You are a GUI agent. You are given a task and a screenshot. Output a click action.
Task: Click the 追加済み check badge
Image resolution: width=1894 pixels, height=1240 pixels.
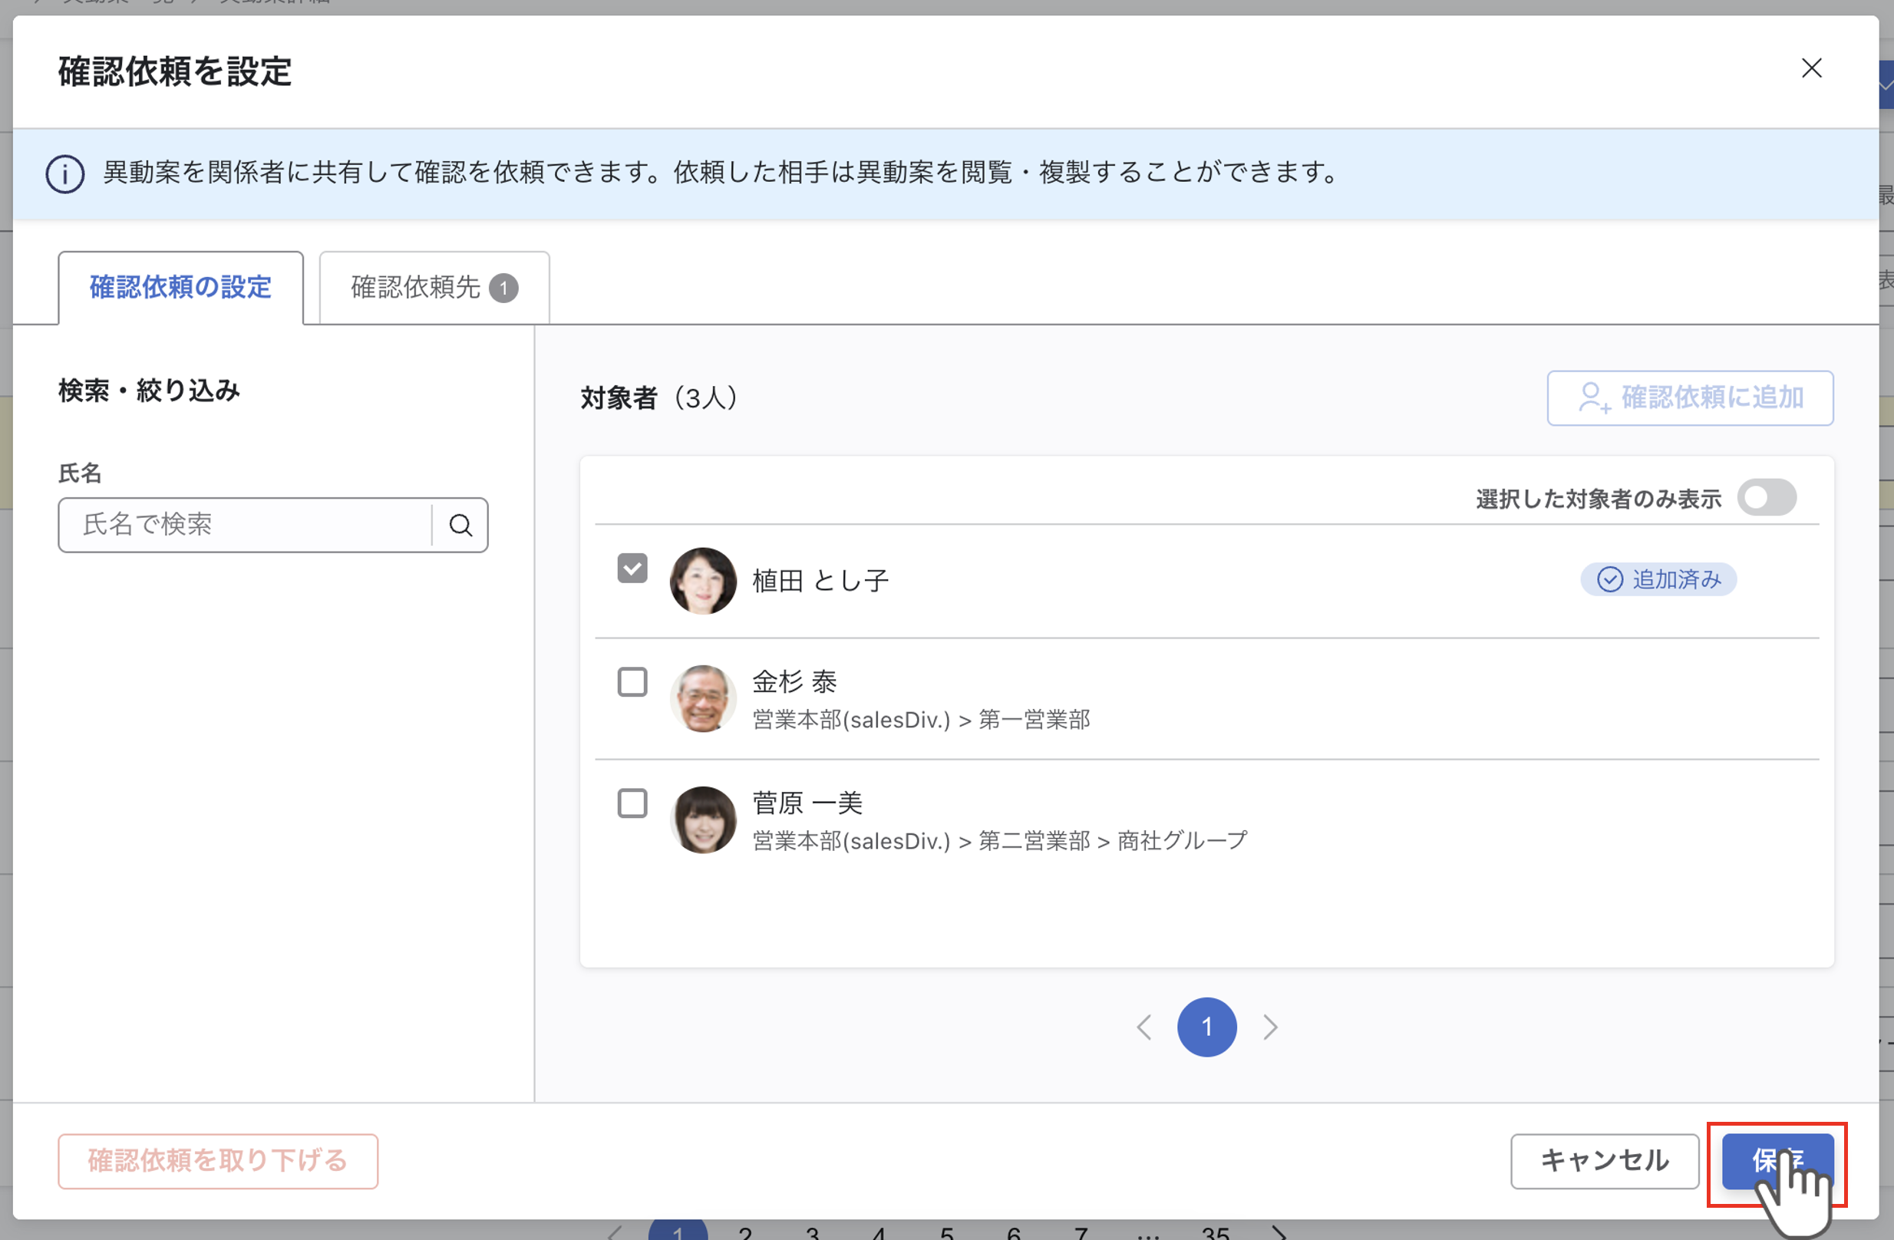[x=1658, y=579]
